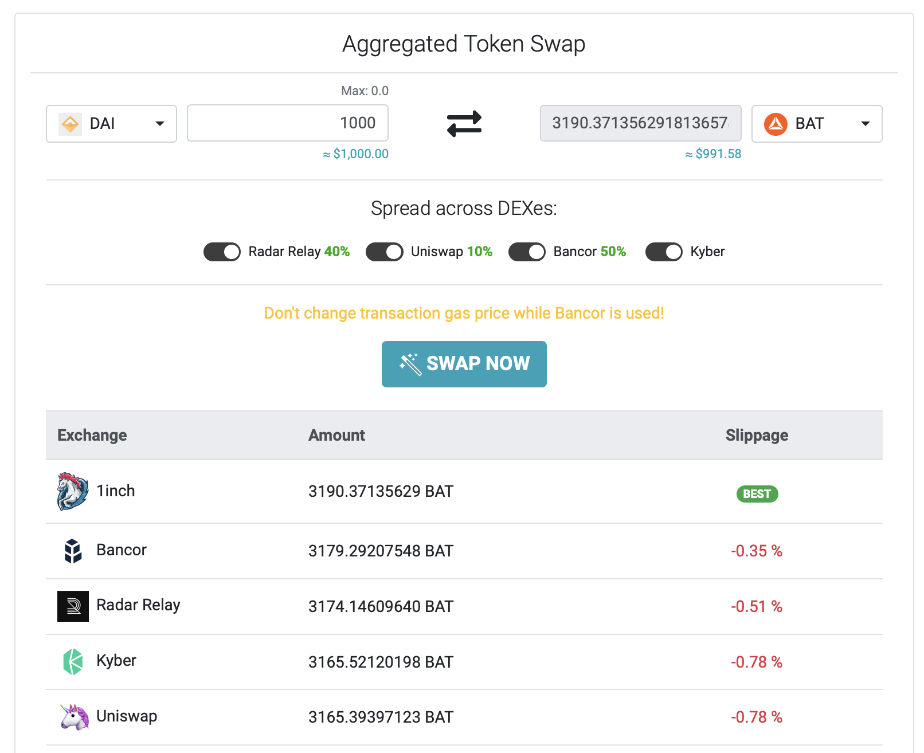Click the Bancor 50% label
This screenshot has width=924, height=753.
[590, 252]
